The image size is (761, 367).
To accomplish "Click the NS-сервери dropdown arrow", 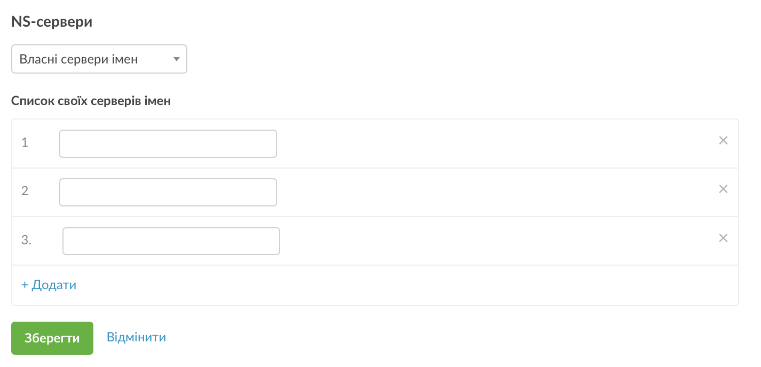I will point(177,59).
